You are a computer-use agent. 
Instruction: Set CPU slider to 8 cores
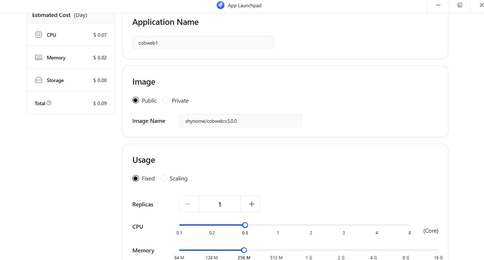pyautogui.click(x=409, y=225)
